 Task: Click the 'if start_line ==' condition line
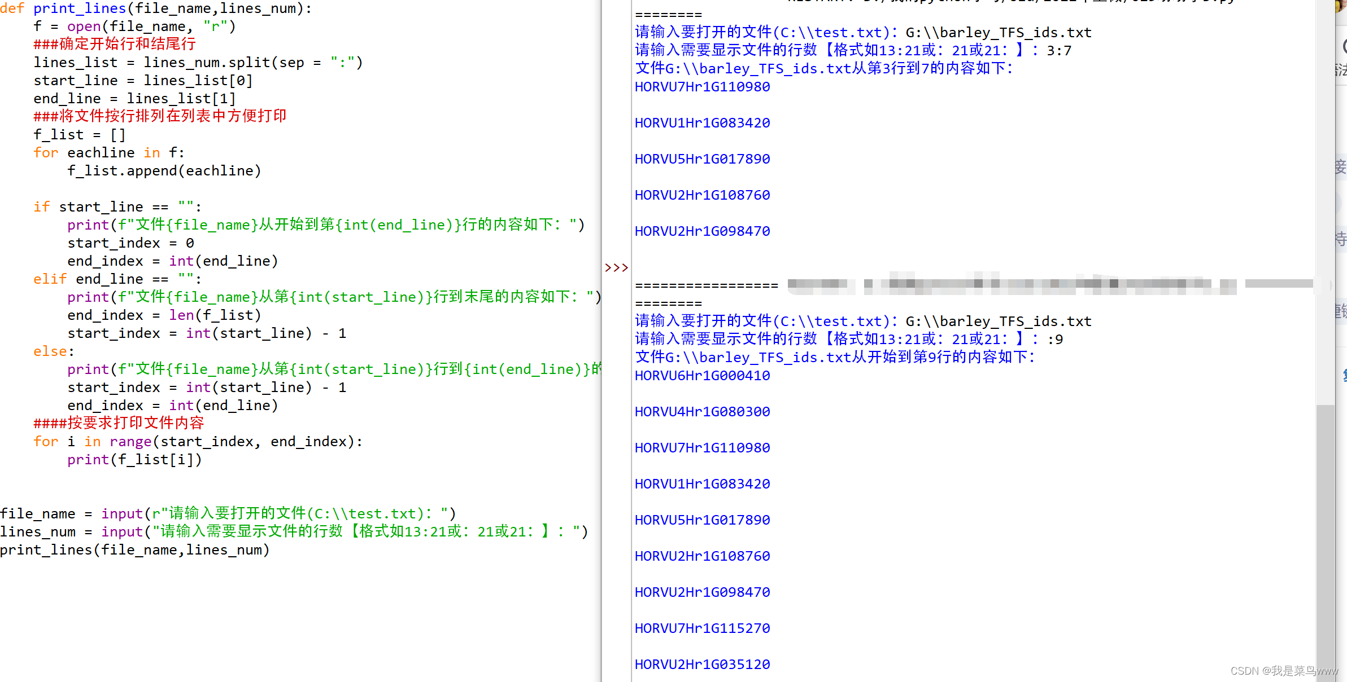(x=117, y=207)
